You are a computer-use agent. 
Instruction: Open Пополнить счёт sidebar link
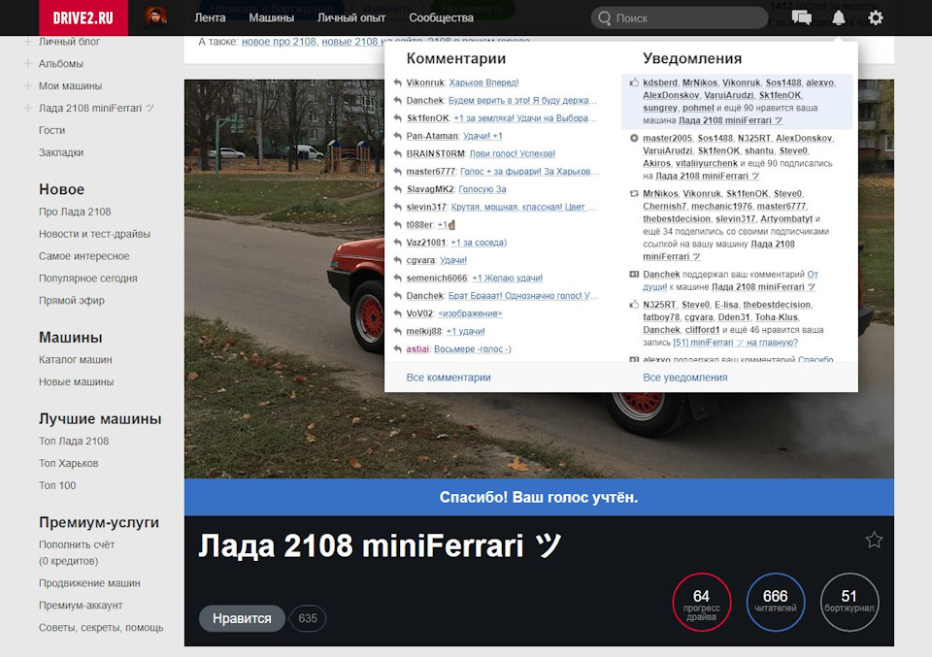click(x=77, y=544)
